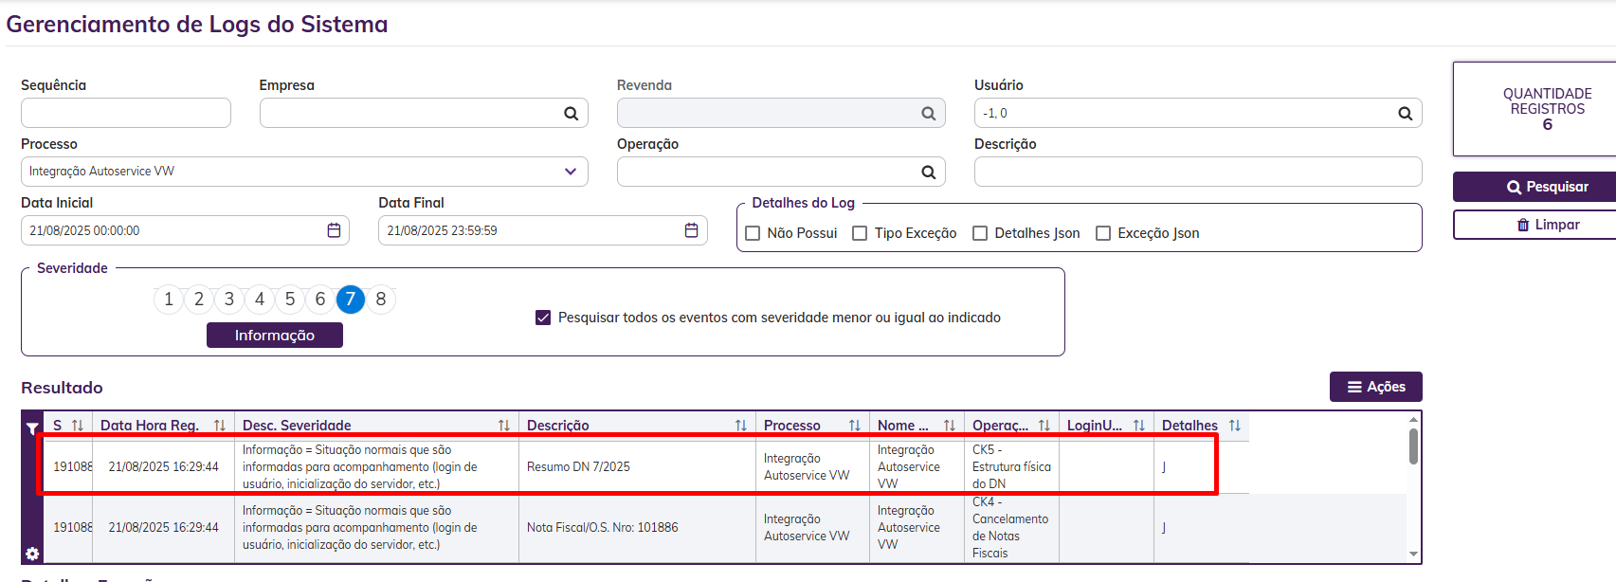Open the Ações menu button

click(1375, 387)
